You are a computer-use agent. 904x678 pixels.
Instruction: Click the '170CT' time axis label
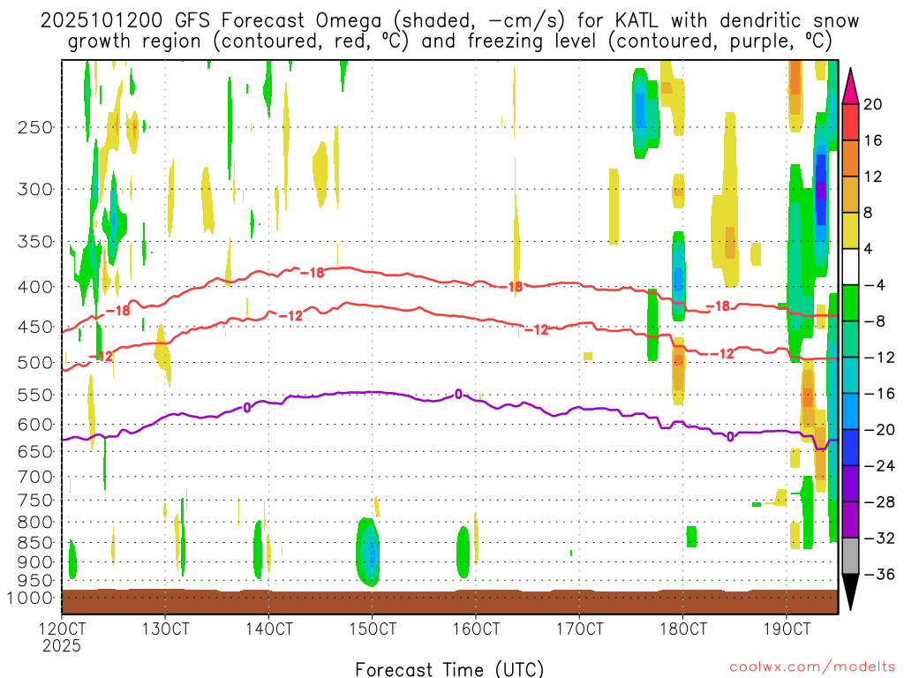click(x=579, y=629)
